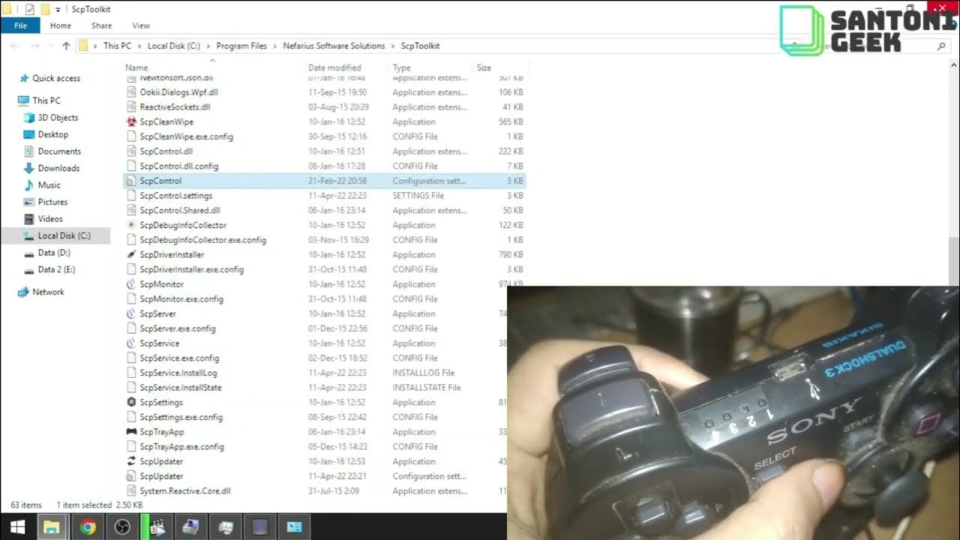The image size is (960, 540).
Task: Select the ScpDriverInstaller application icon
Action: coord(131,254)
